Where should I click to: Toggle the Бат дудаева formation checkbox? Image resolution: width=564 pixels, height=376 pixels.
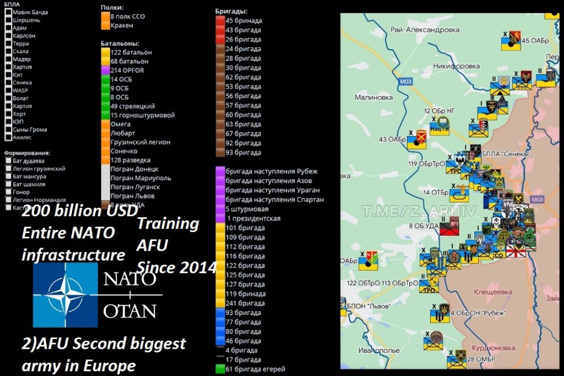(8, 160)
